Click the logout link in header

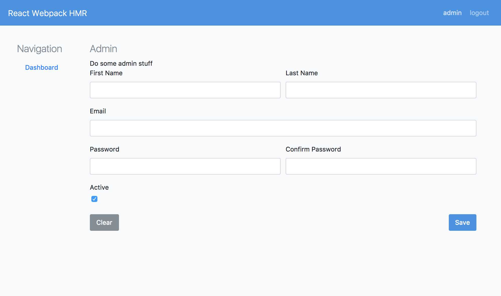(479, 13)
